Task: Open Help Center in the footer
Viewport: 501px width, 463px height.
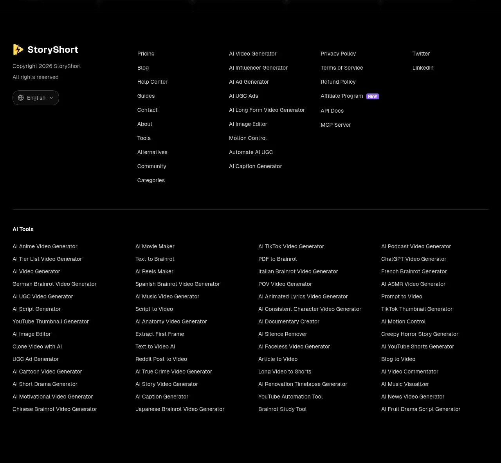Action: pos(152,82)
